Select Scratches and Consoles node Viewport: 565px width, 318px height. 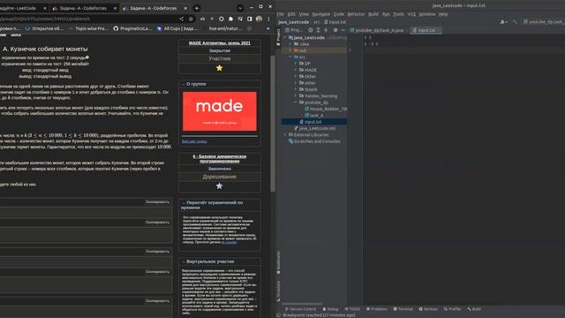[x=314, y=141]
